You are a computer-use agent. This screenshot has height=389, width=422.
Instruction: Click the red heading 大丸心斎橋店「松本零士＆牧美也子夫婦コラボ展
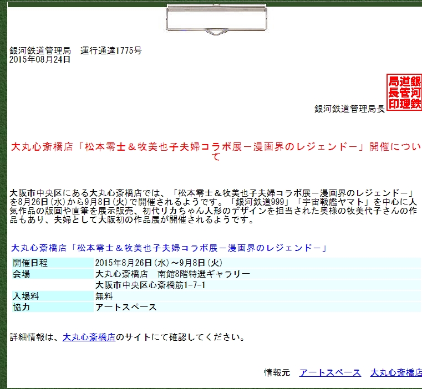tap(216, 151)
